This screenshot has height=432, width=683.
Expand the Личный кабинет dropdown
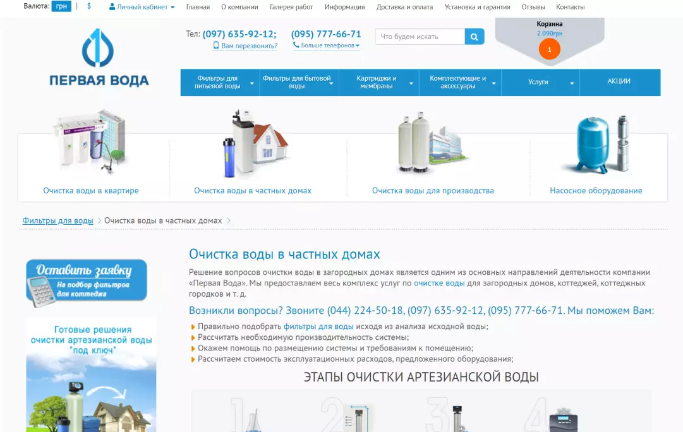coord(142,7)
